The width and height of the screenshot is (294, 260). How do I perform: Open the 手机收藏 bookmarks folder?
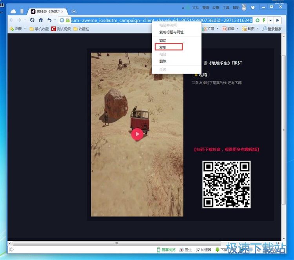pos(39,29)
